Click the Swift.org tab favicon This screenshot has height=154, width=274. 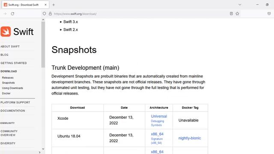(6, 5)
